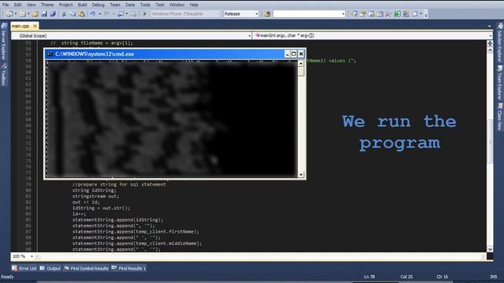The height and width of the screenshot is (283, 504).
Task: Click the crossed tools toolbar icon
Action: tap(388, 14)
